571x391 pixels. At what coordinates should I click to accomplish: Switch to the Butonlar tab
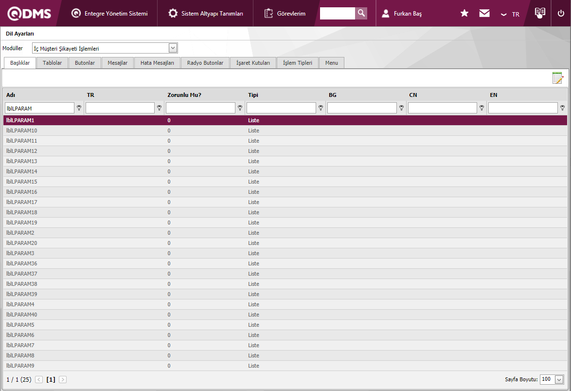tap(85, 63)
